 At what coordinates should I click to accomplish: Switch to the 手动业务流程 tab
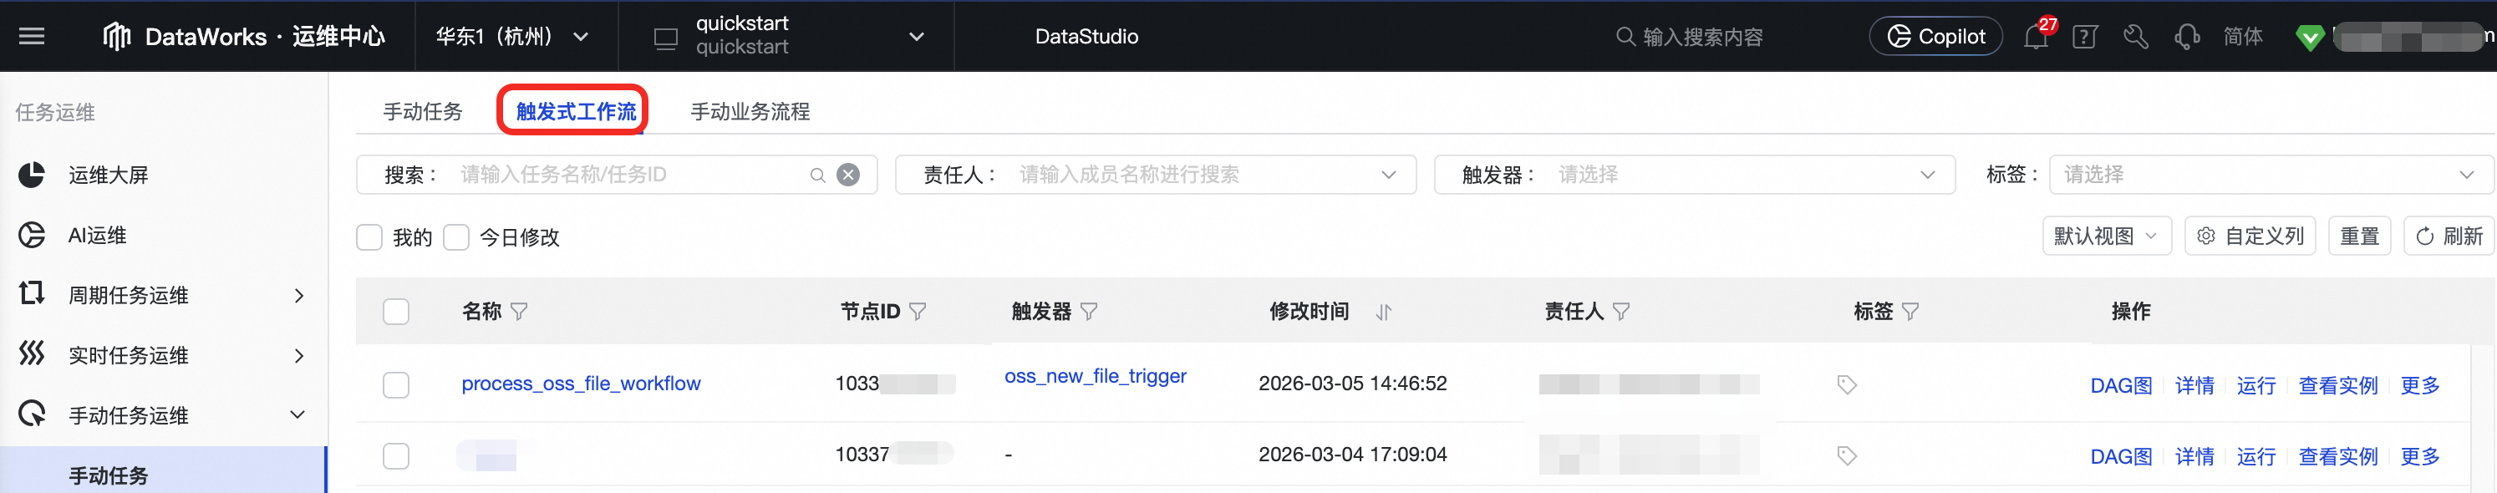click(x=750, y=111)
